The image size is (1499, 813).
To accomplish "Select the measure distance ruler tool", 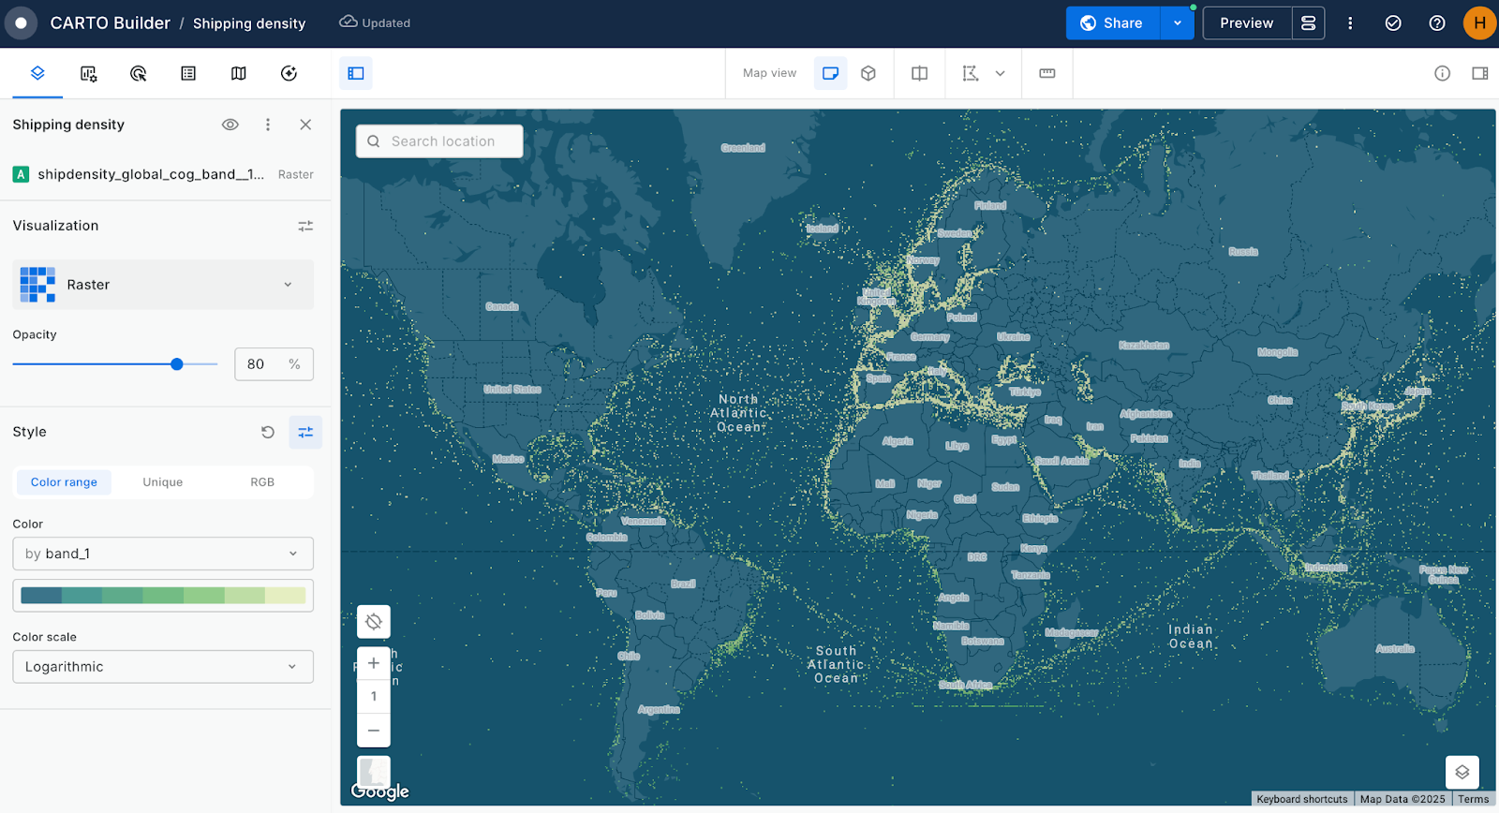I will (1046, 73).
